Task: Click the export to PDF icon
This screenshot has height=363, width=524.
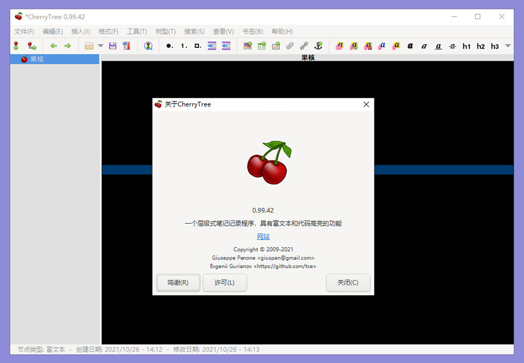Action: point(126,46)
